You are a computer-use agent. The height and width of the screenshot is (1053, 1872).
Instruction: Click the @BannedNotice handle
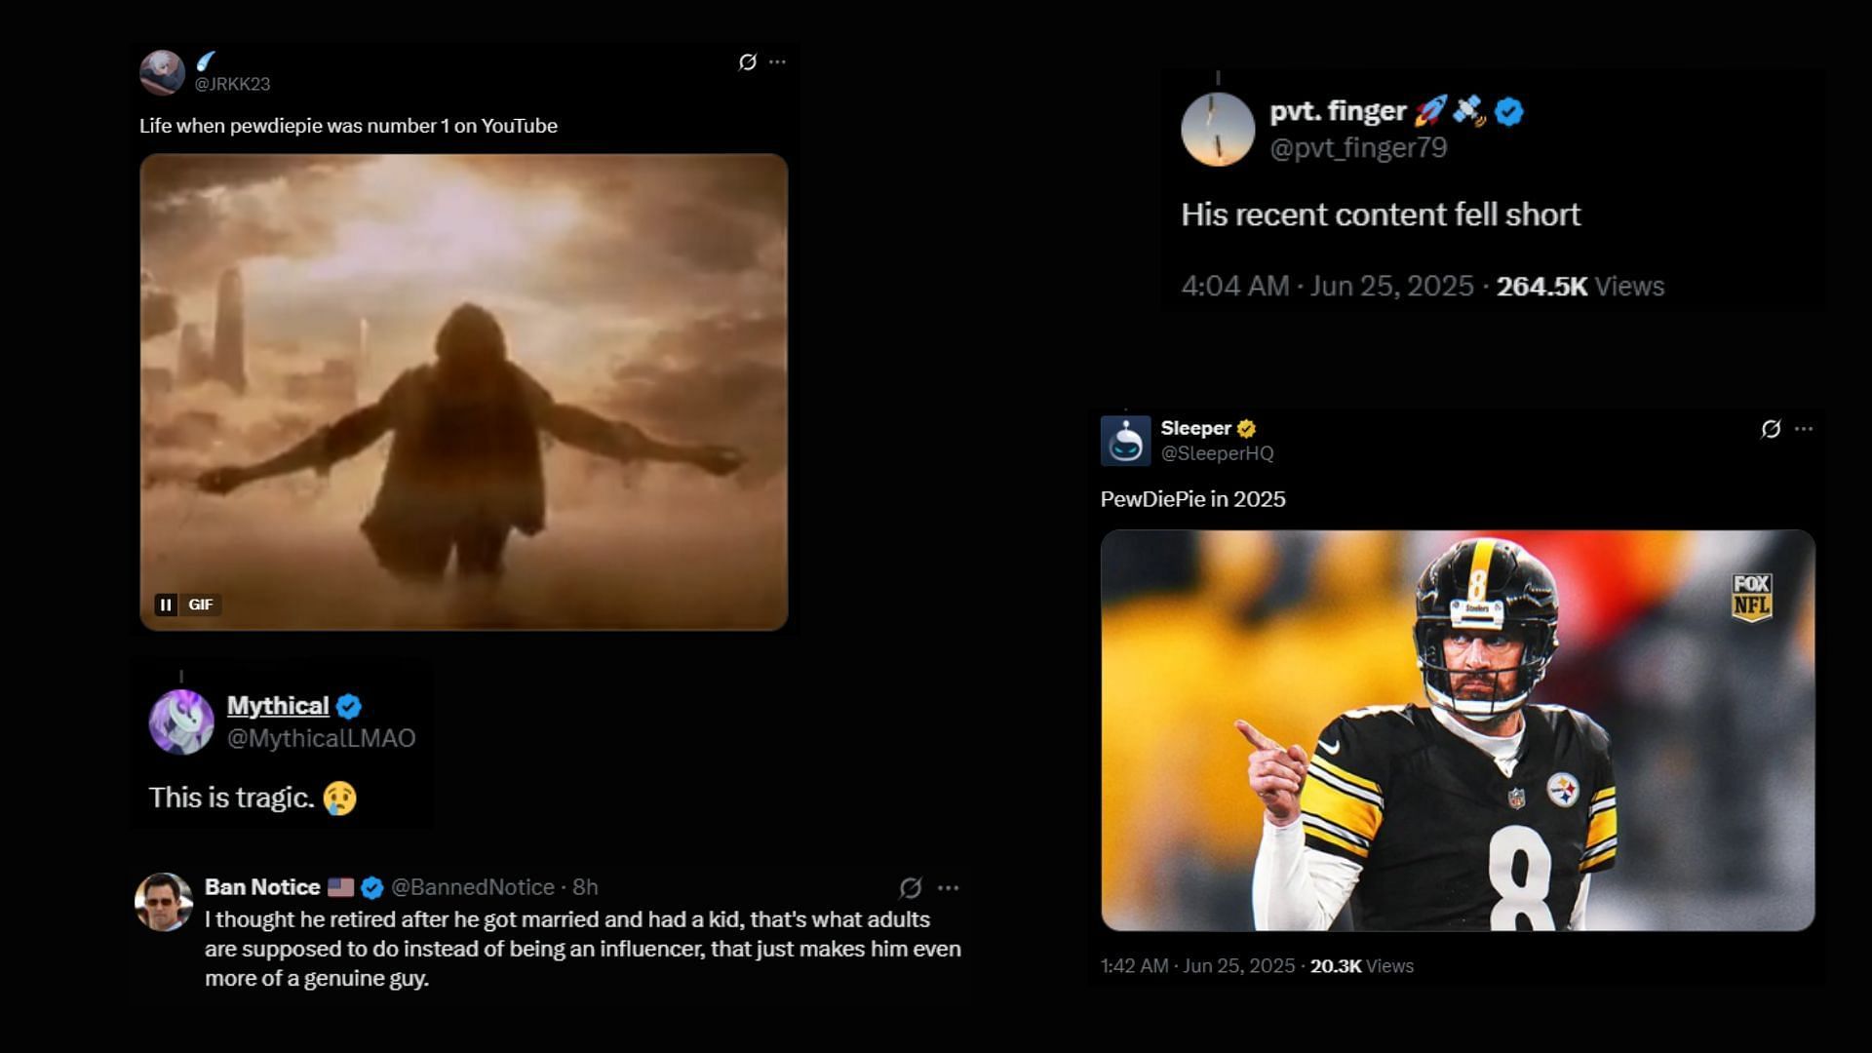pyautogui.click(x=473, y=887)
